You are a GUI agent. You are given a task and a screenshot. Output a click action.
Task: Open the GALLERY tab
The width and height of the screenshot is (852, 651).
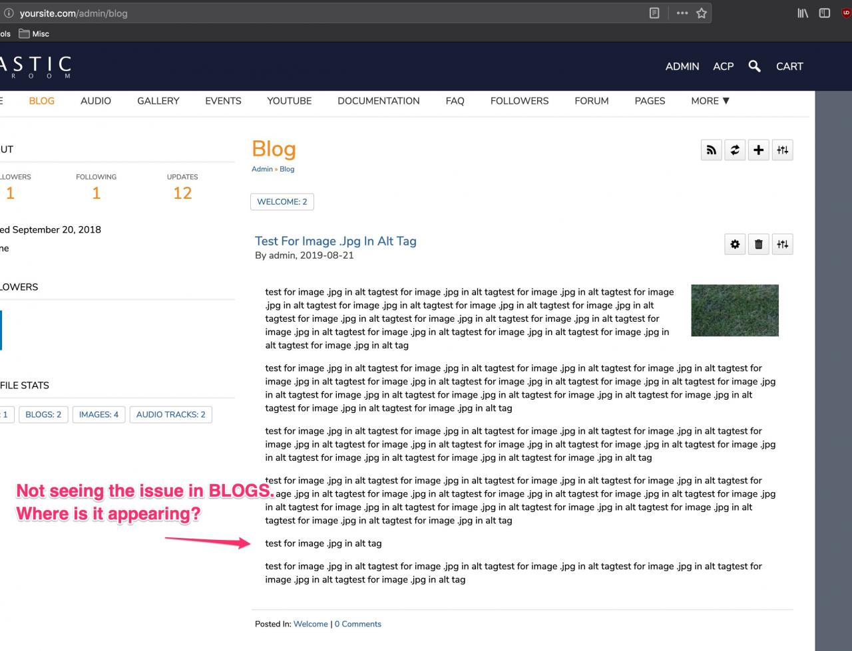click(x=158, y=101)
